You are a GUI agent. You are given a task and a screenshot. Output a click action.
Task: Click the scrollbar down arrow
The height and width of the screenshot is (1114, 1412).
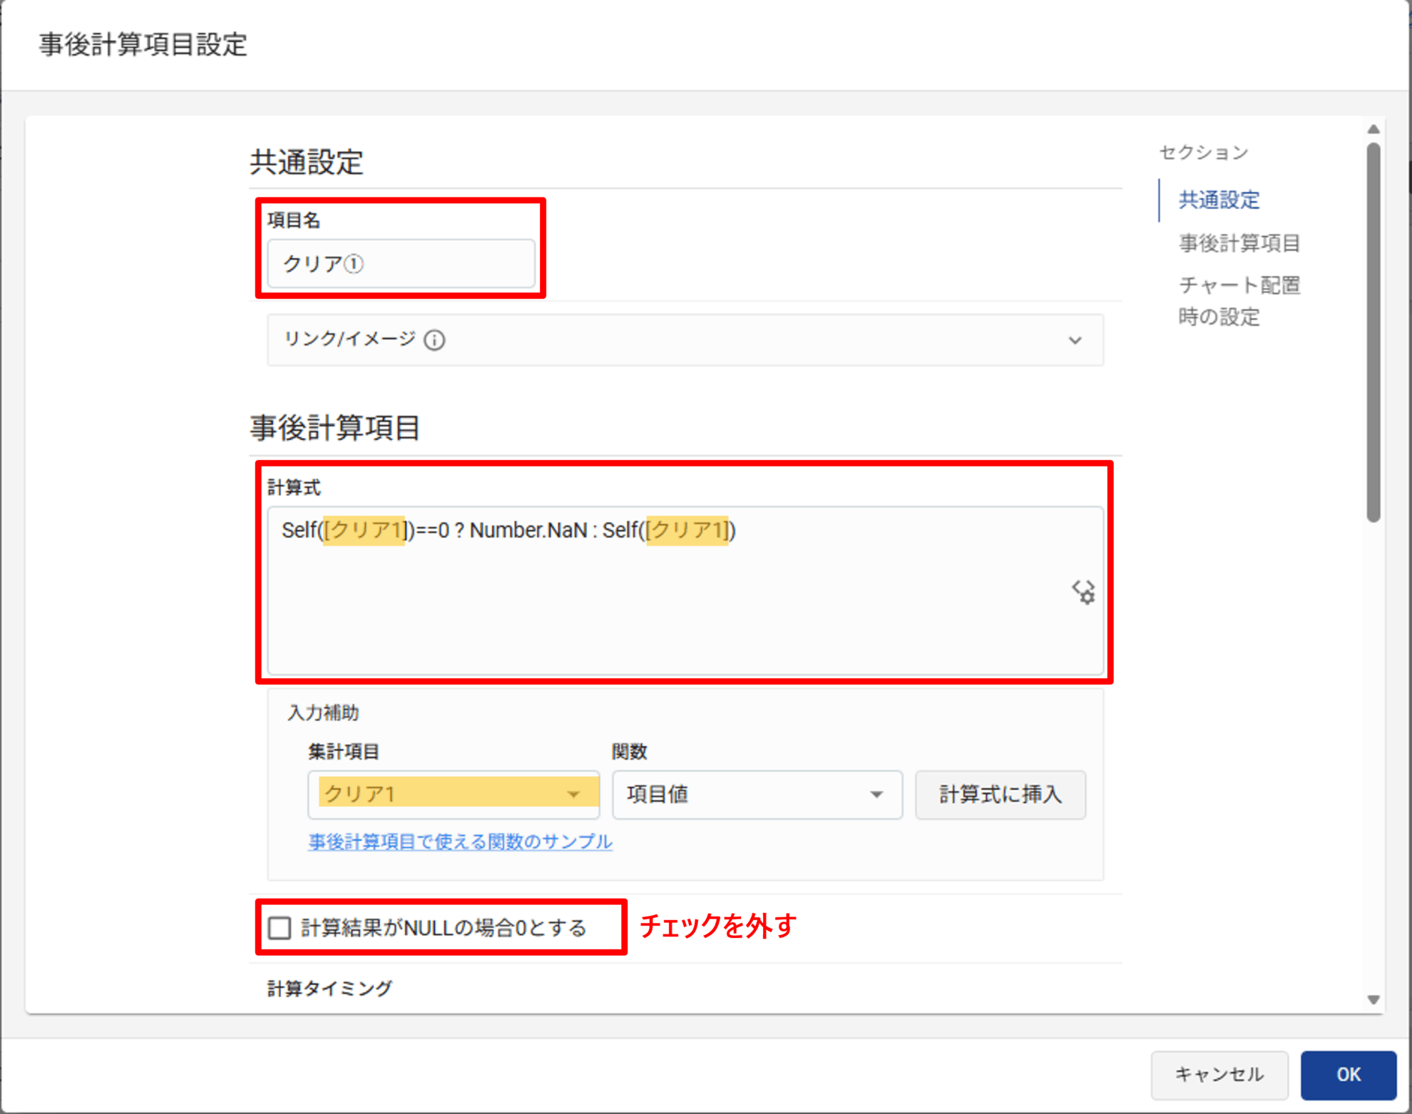pyautogui.click(x=1373, y=999)
